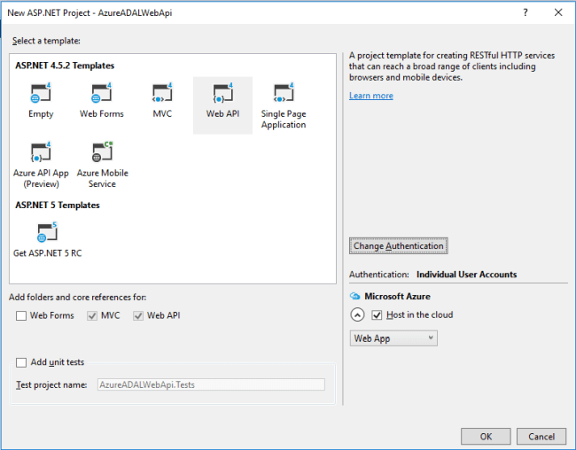Toggle the Web API core references checkbox
Image resolution: width=576 pixels, height=450 pixels.
(x=138, y=316)
